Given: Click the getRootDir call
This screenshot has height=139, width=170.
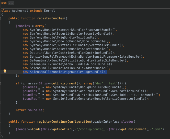Looking at the screenshot, I should click(x=62, y=129).
